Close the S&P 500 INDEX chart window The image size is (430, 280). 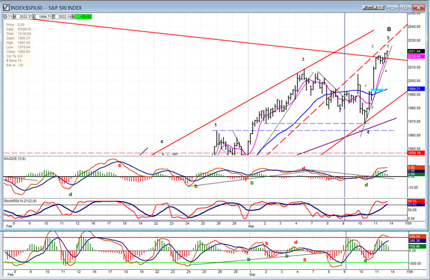419,8
